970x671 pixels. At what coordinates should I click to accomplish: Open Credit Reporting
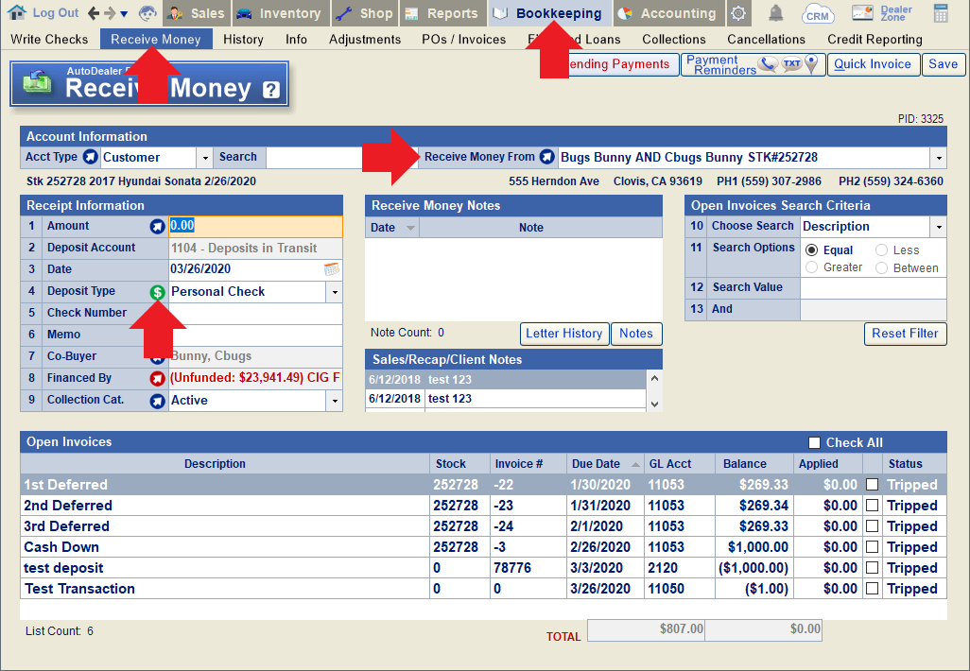(875, 40)
